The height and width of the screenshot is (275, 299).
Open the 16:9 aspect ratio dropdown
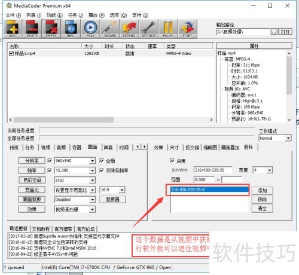click(x=122, y=190)
